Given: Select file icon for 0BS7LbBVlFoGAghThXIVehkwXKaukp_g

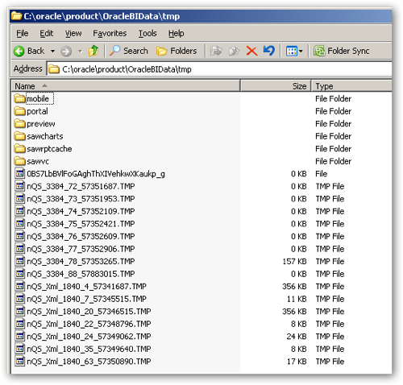Looking at the screenshot, I should click(19, 173).
